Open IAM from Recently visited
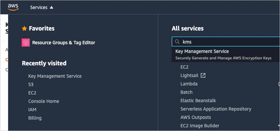 pyautogui.click(x=32, y=110)
